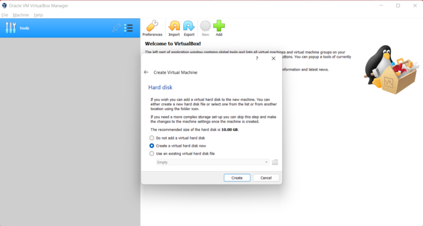Click the pin icon beside Tools

pyautogui.click(x=116, y=28)
